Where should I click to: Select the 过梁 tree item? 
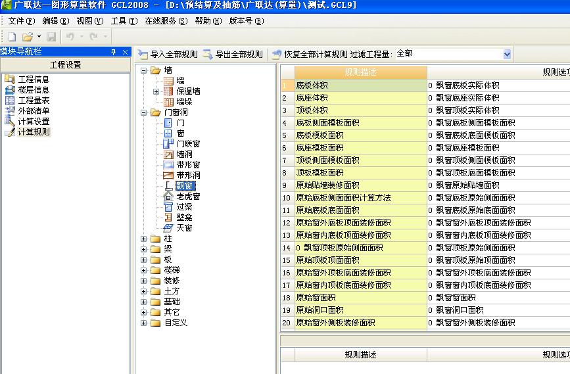(184, 207)
